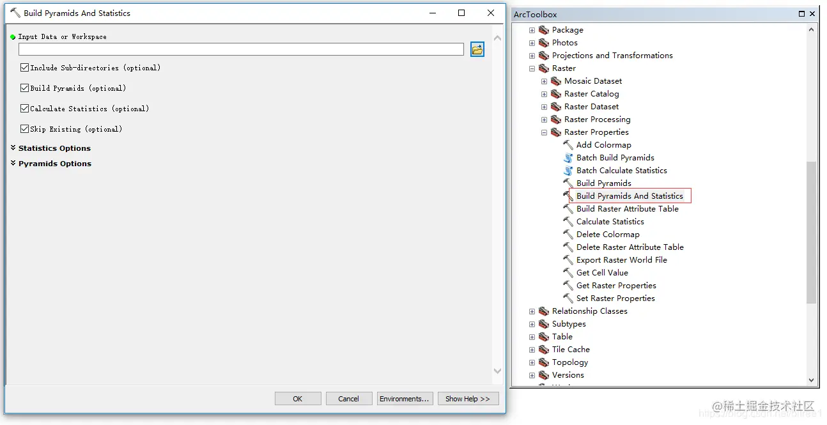Select the Delete Colormap label

[x=608, y=235]
